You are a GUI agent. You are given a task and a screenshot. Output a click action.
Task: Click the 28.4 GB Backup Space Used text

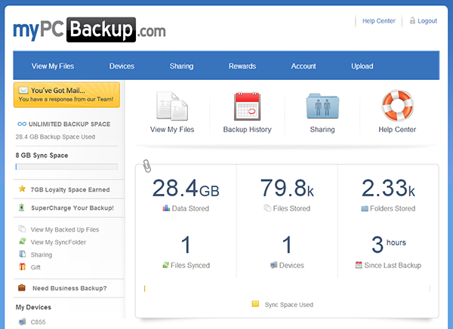coord(55,137)
